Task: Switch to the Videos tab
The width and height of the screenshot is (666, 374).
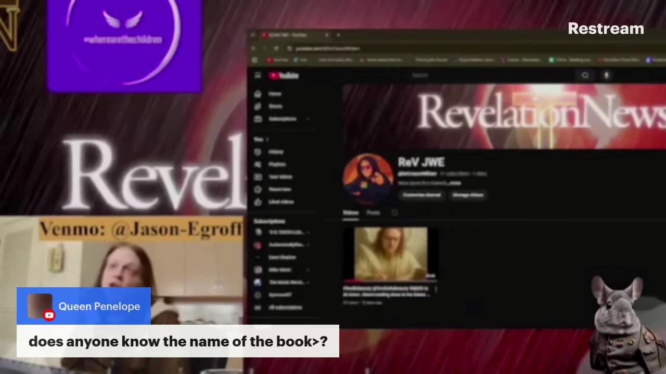Action: click(351, 212)
